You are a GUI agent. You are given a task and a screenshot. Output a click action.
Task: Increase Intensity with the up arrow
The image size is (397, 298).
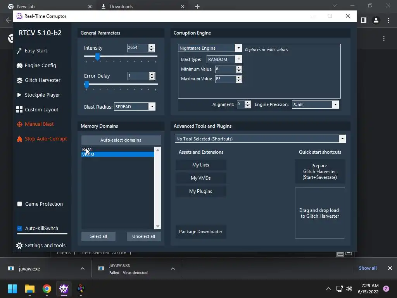tap(152, 46)
